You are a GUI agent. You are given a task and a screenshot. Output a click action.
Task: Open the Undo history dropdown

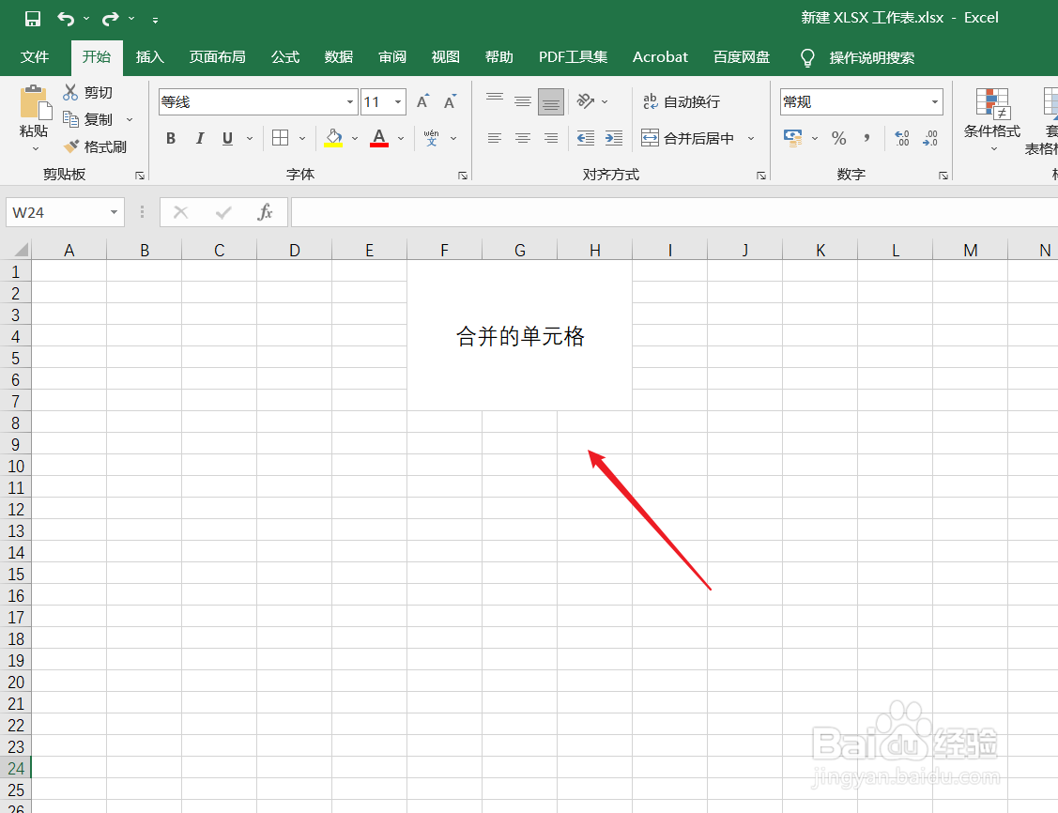pos(86,18)
